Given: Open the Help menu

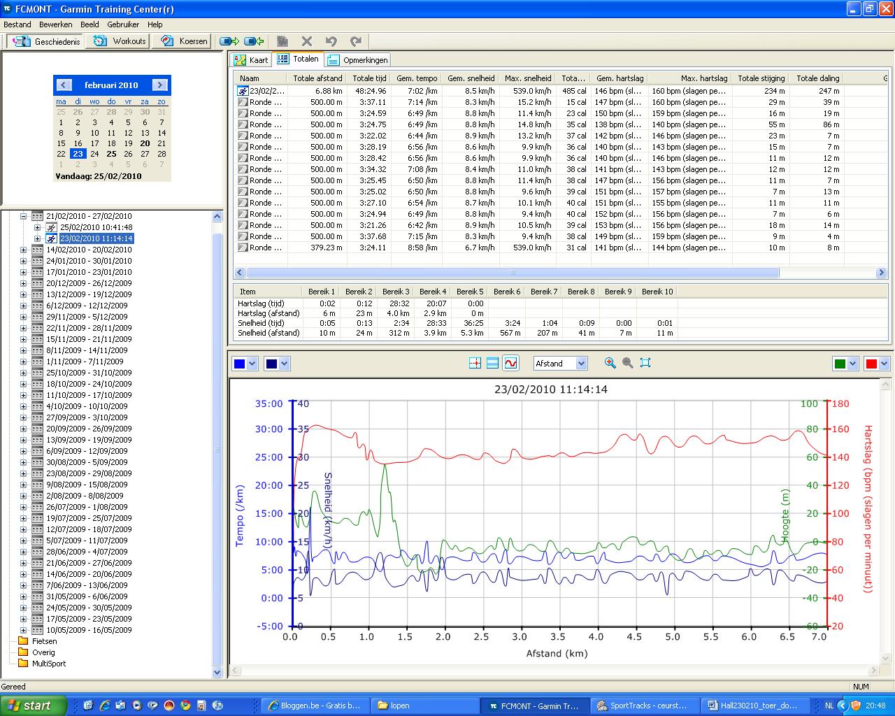Looking at the screenshot, I should click(x=155, y=24).
